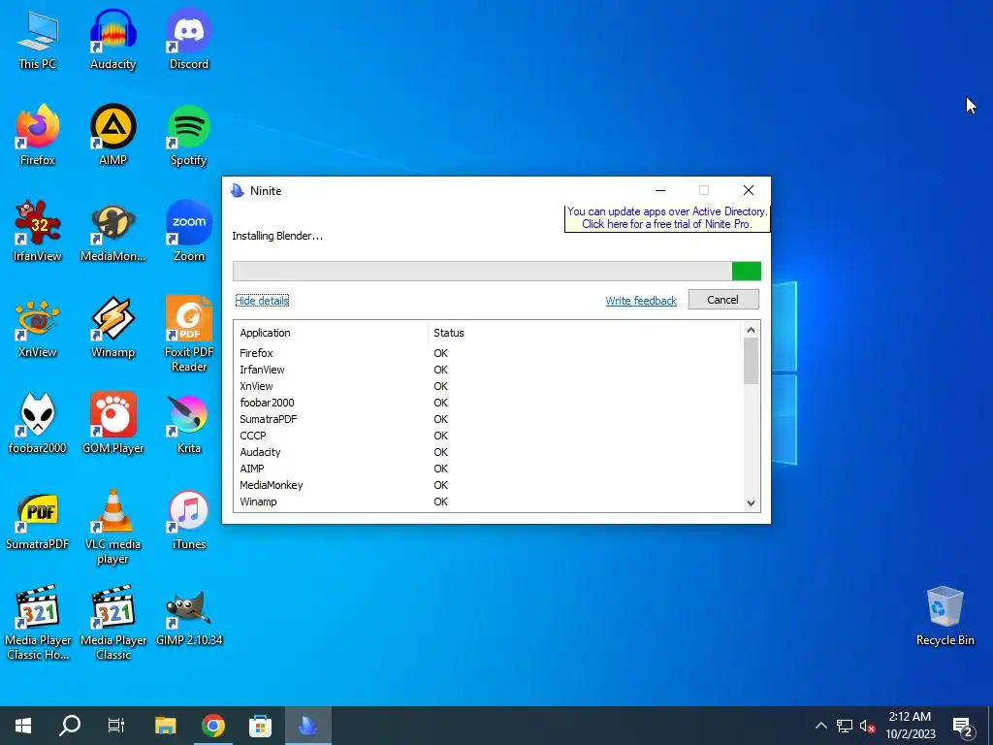
Task: Select the Audacity row in Ninite list
Action: 488,452
